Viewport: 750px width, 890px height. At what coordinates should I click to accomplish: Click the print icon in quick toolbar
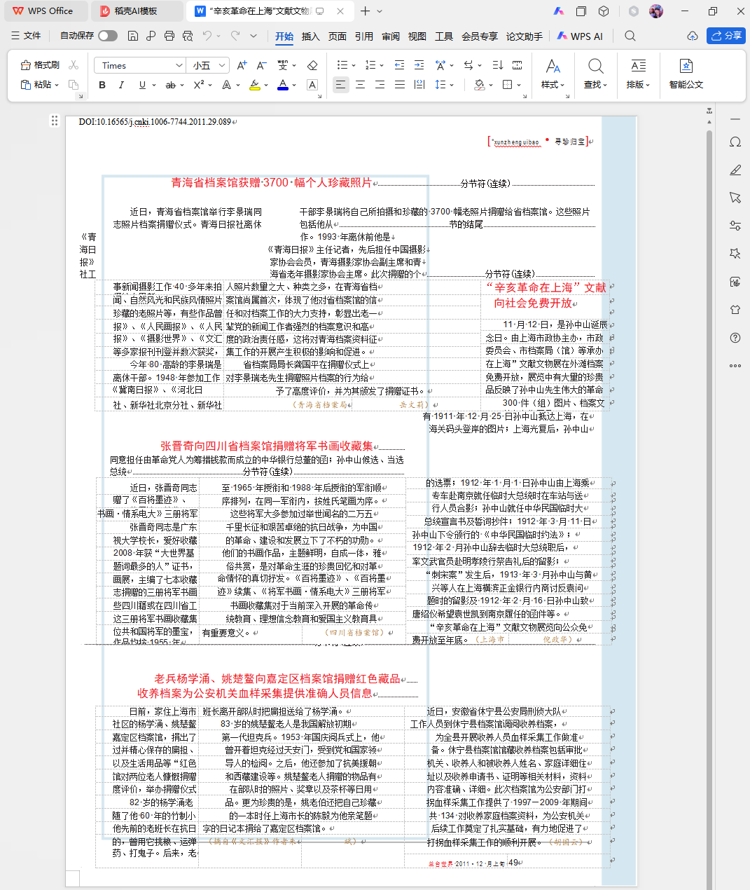click(x=169, y=36)
